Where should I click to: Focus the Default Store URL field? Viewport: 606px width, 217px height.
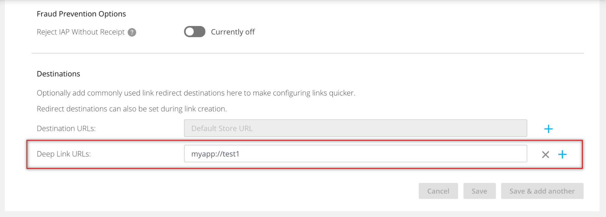click(356, 128)
